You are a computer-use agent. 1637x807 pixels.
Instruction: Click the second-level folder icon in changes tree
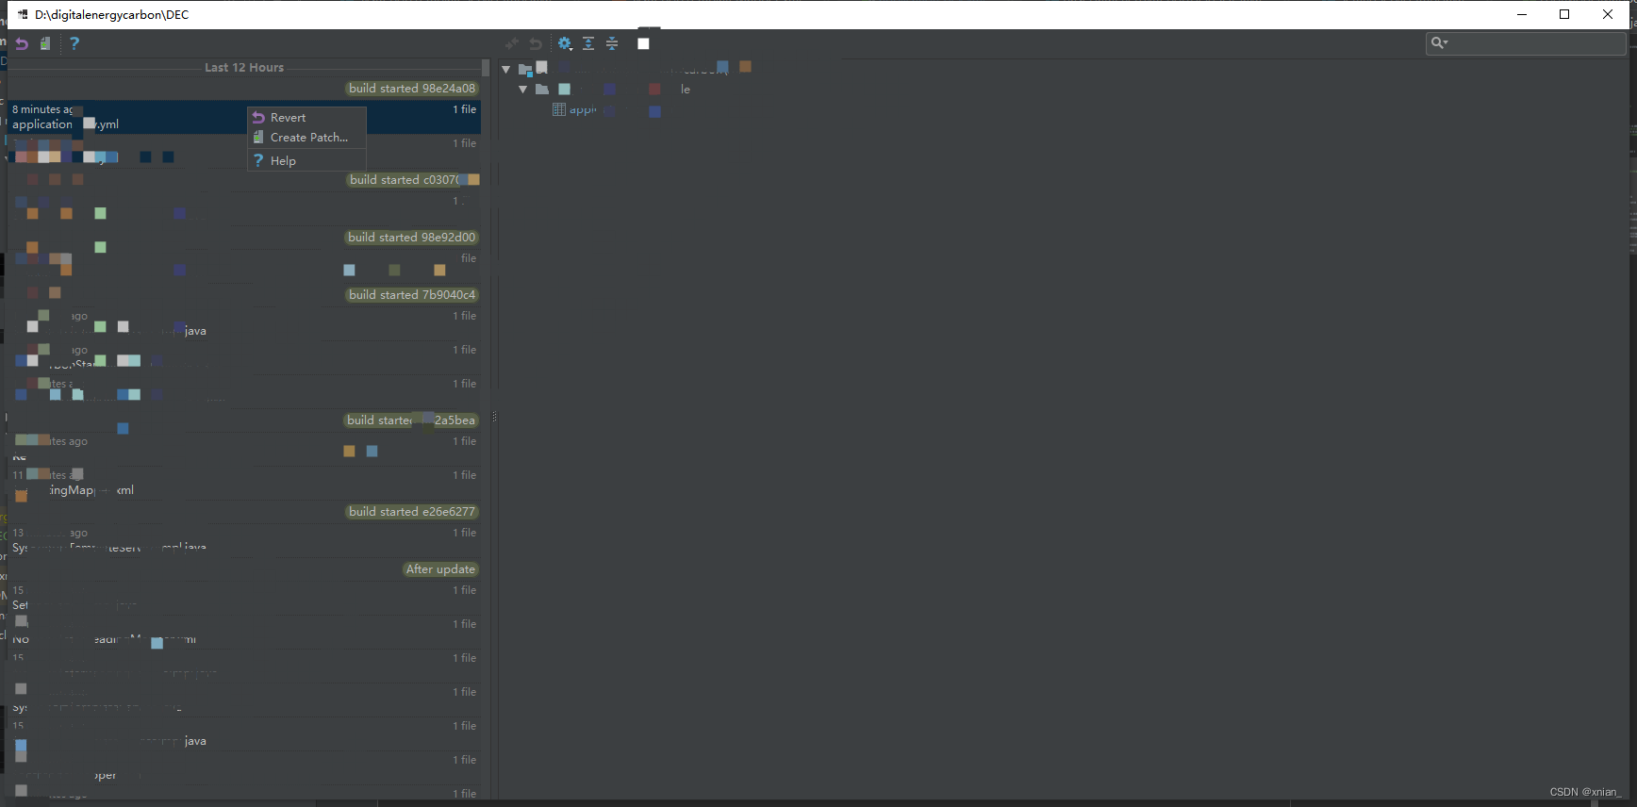point(542,90)
